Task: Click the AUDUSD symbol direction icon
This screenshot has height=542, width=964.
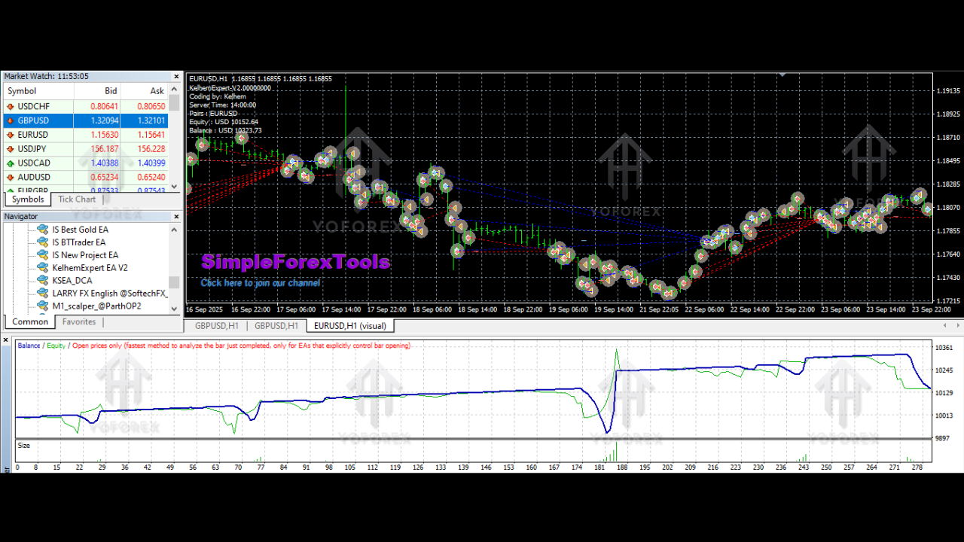Action: pyautogui.click(x=11, y=178)
